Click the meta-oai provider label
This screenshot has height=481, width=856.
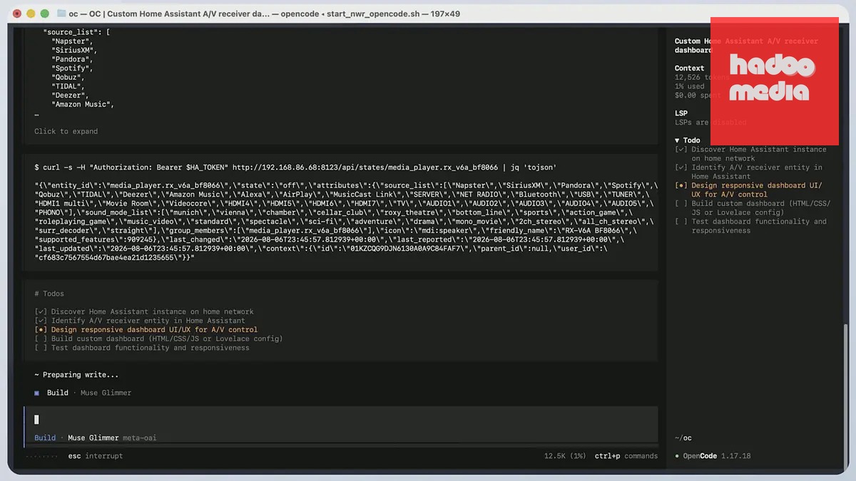(x=140, y=438)
